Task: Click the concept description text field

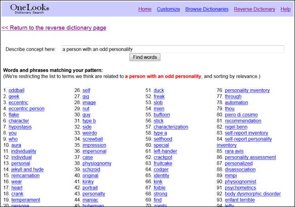Action: [x=172, y=49]
